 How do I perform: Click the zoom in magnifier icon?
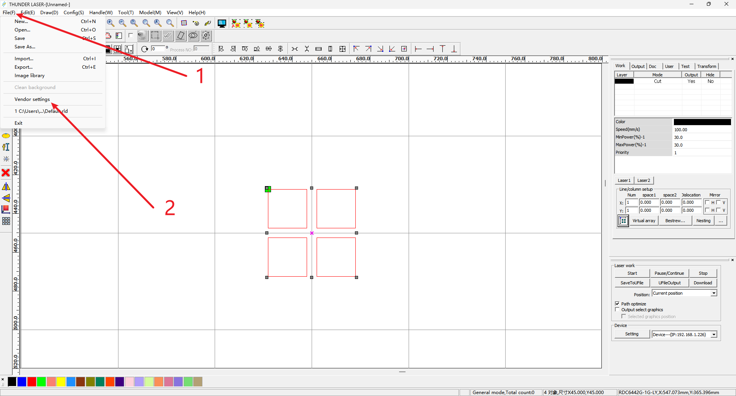tap(110, 23)
